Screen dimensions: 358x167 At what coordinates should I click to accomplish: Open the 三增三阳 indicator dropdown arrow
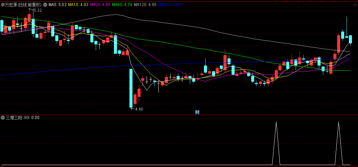pyautogui.click(x=3, y=118)
